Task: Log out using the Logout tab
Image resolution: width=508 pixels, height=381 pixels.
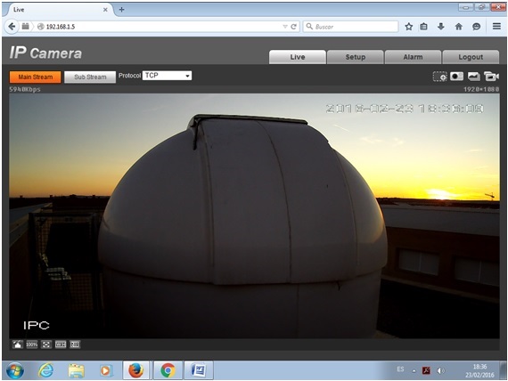Action: (471, 57)
